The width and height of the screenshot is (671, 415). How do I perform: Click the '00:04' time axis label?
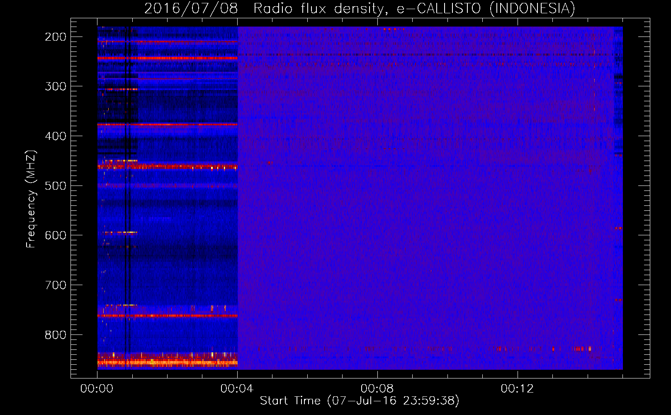(237, 388)
